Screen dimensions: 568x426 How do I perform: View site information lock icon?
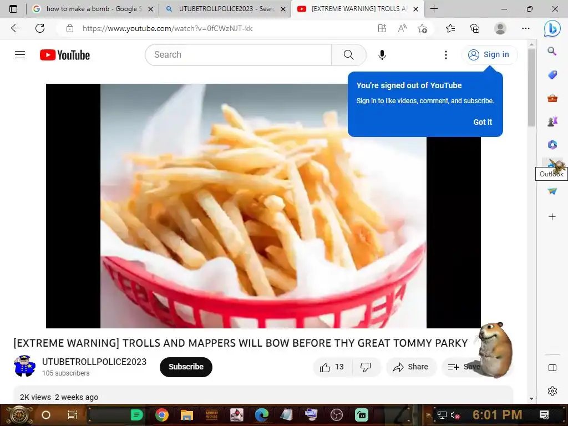tap(70, 28)
